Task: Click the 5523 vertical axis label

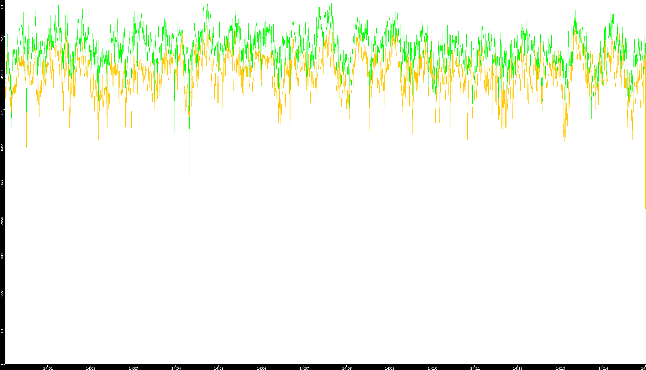Action: [2, 39]
